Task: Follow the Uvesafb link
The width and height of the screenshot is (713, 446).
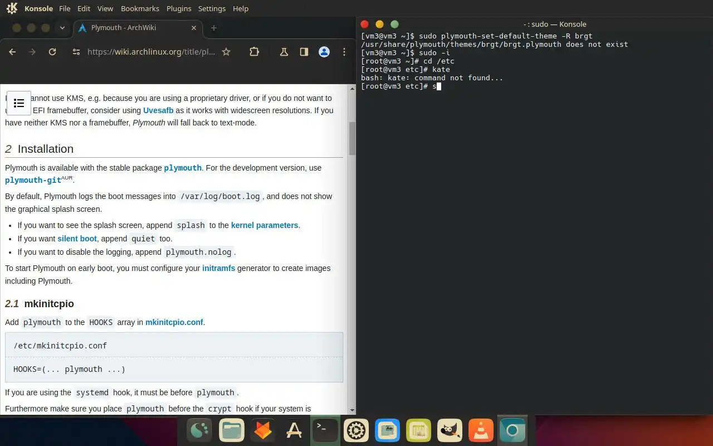Action: pyautogui.click(x=158, y=110)
